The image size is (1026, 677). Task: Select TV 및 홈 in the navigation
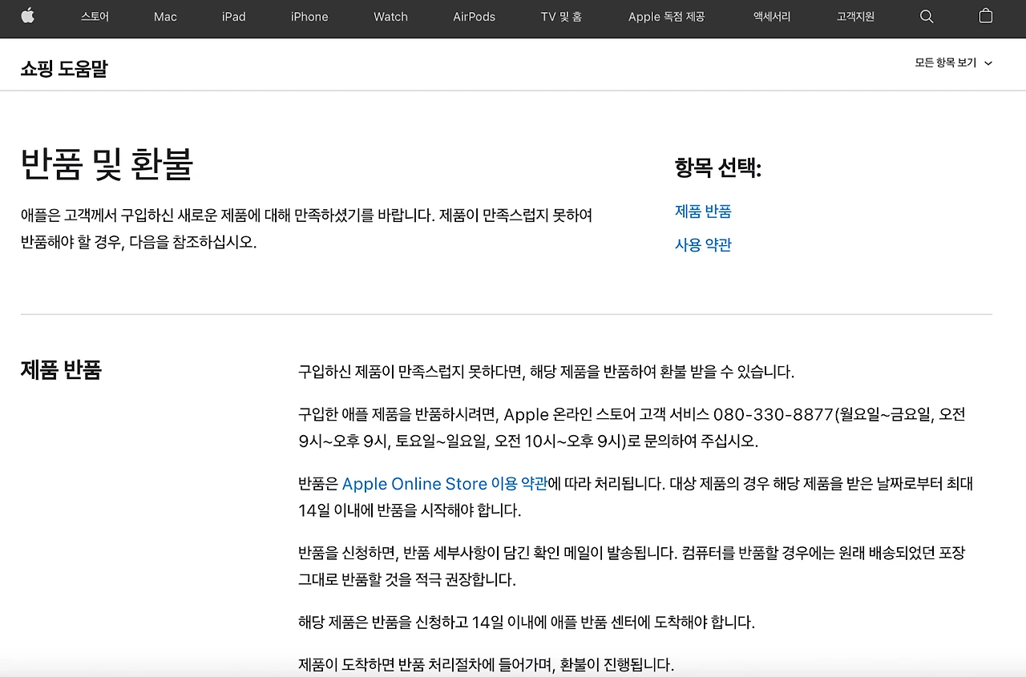pyautogui.click(x=561, y=17)
